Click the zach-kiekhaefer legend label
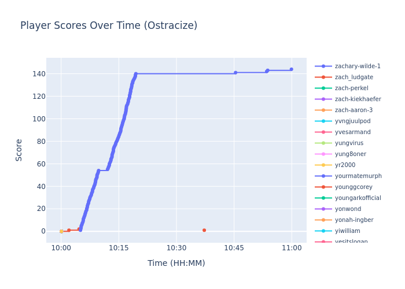This screenshot has height=289, width=405. 358,99
